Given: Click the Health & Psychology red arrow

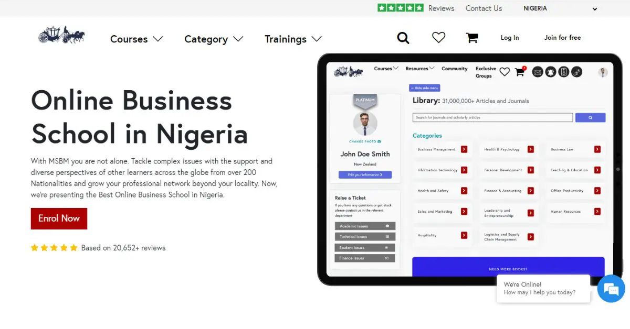Looking at the screenshot, I should tap(531, 149).
